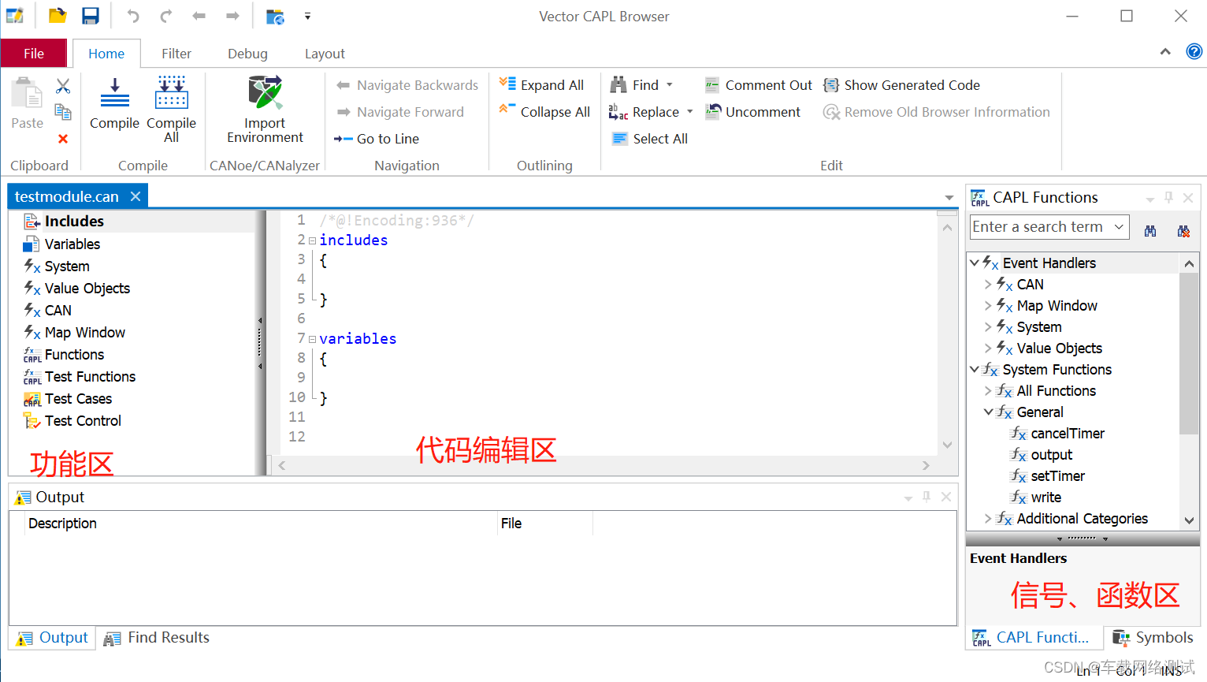Open the Find dropdown arrow
The height and width of the screenshot is (682, 1207).
668,84
